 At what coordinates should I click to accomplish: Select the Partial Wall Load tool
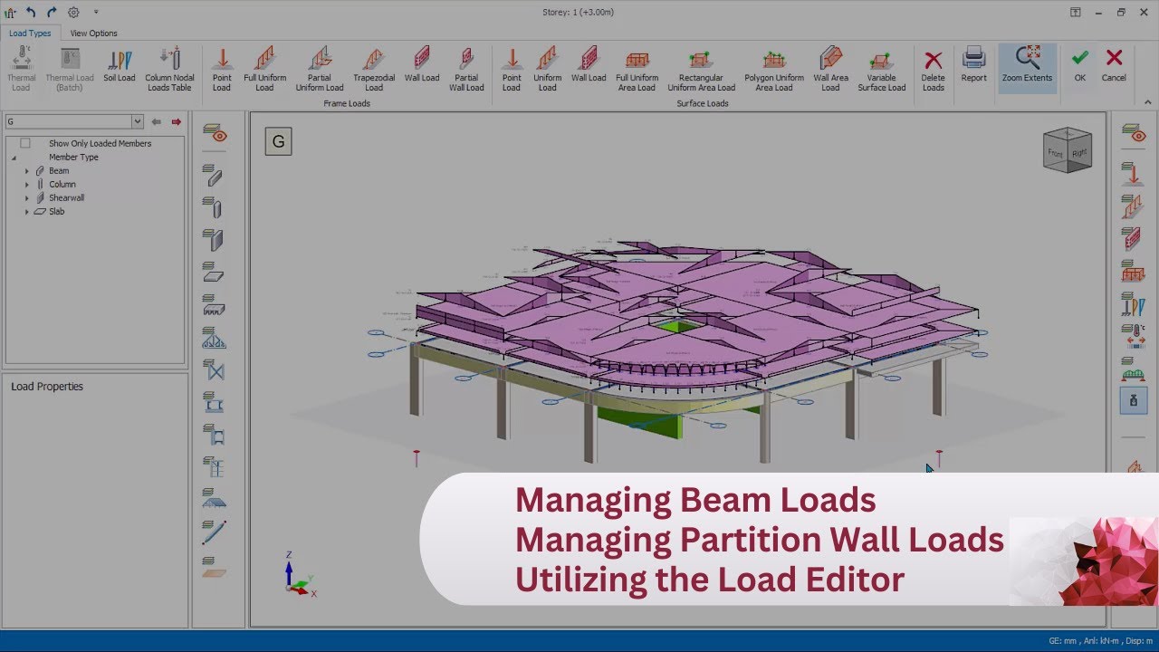coord(466,70)
